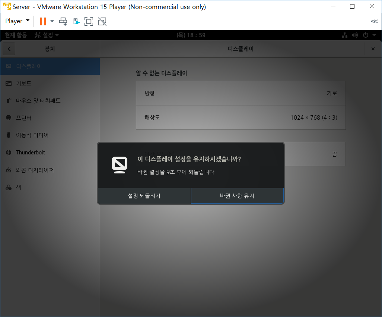
Task: Click the removable media icon
Action: click(x=9, y=135)
